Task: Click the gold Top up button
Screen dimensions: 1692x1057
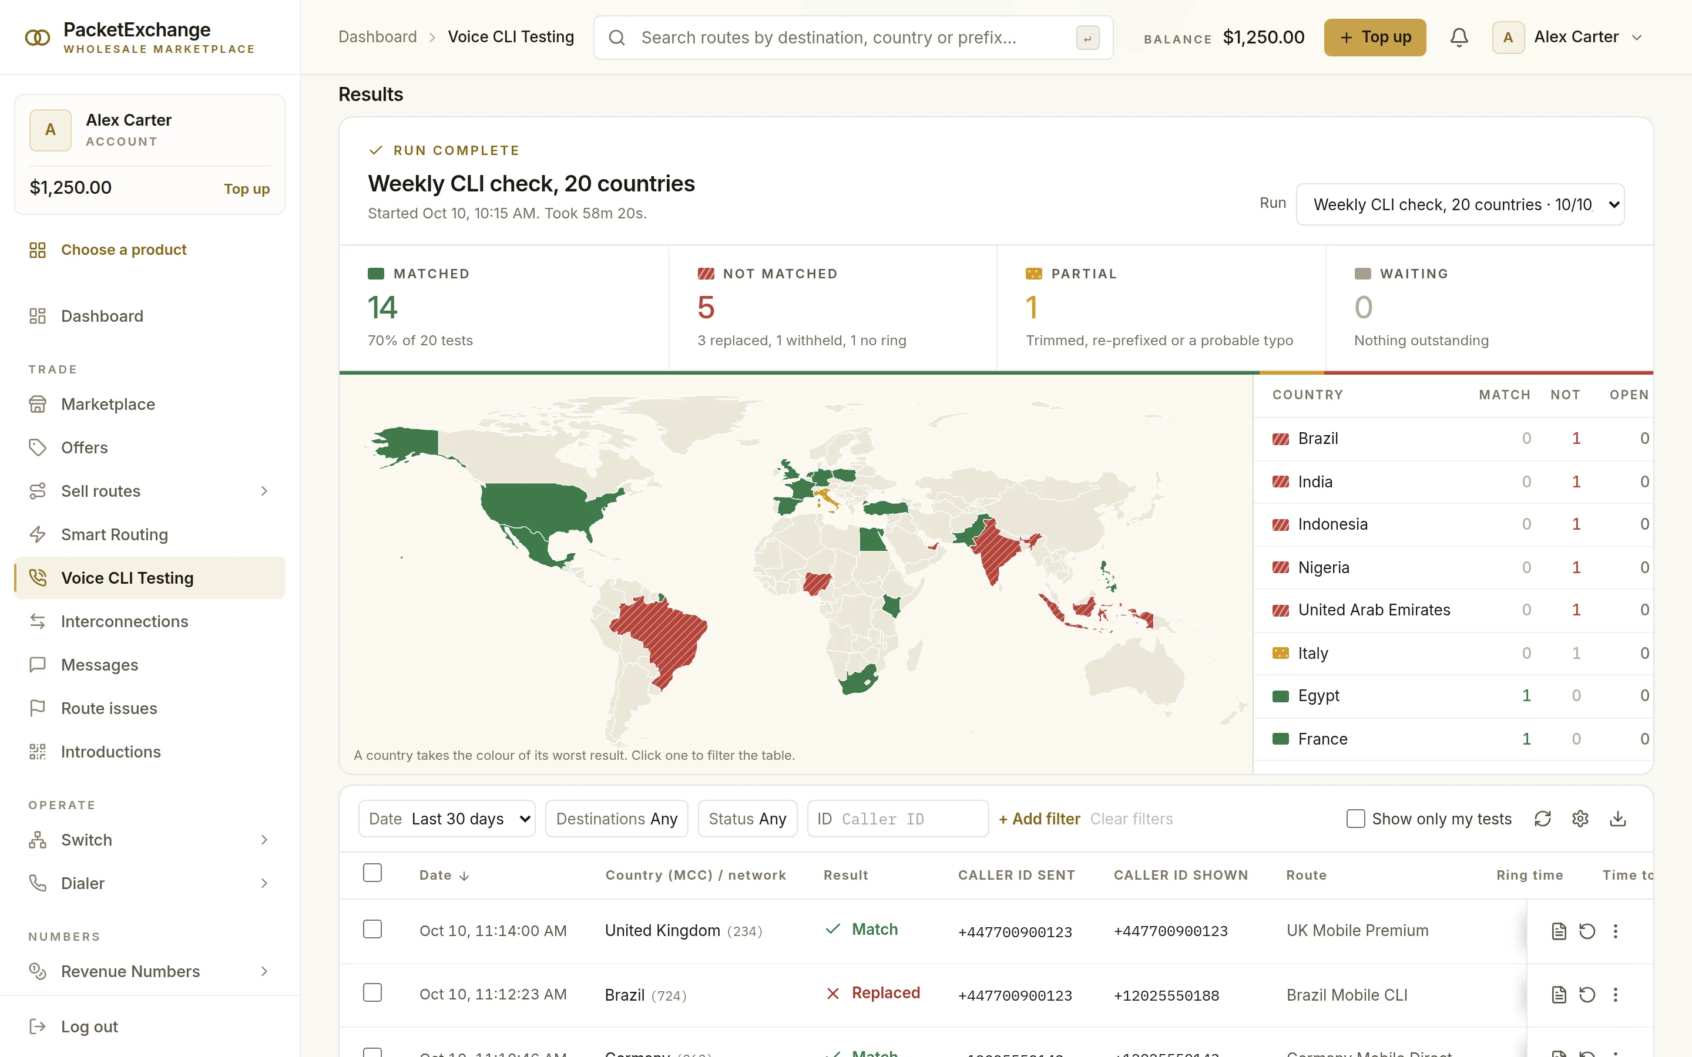Action: [x=1375, y=37]
